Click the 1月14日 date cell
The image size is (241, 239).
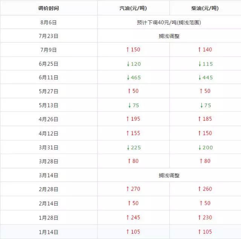pyautogui.click(x=49, y=231)
